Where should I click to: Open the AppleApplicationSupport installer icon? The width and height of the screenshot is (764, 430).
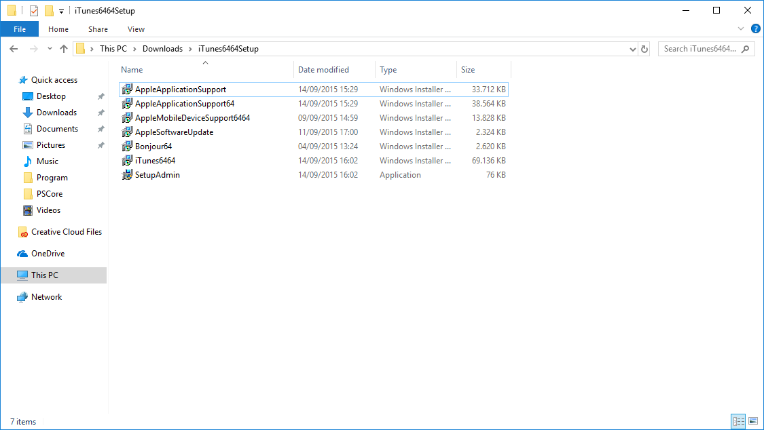[127, 90]
